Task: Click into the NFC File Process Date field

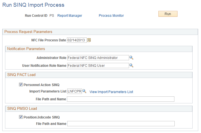Action: pyautogui.click(x=77, y=40)
